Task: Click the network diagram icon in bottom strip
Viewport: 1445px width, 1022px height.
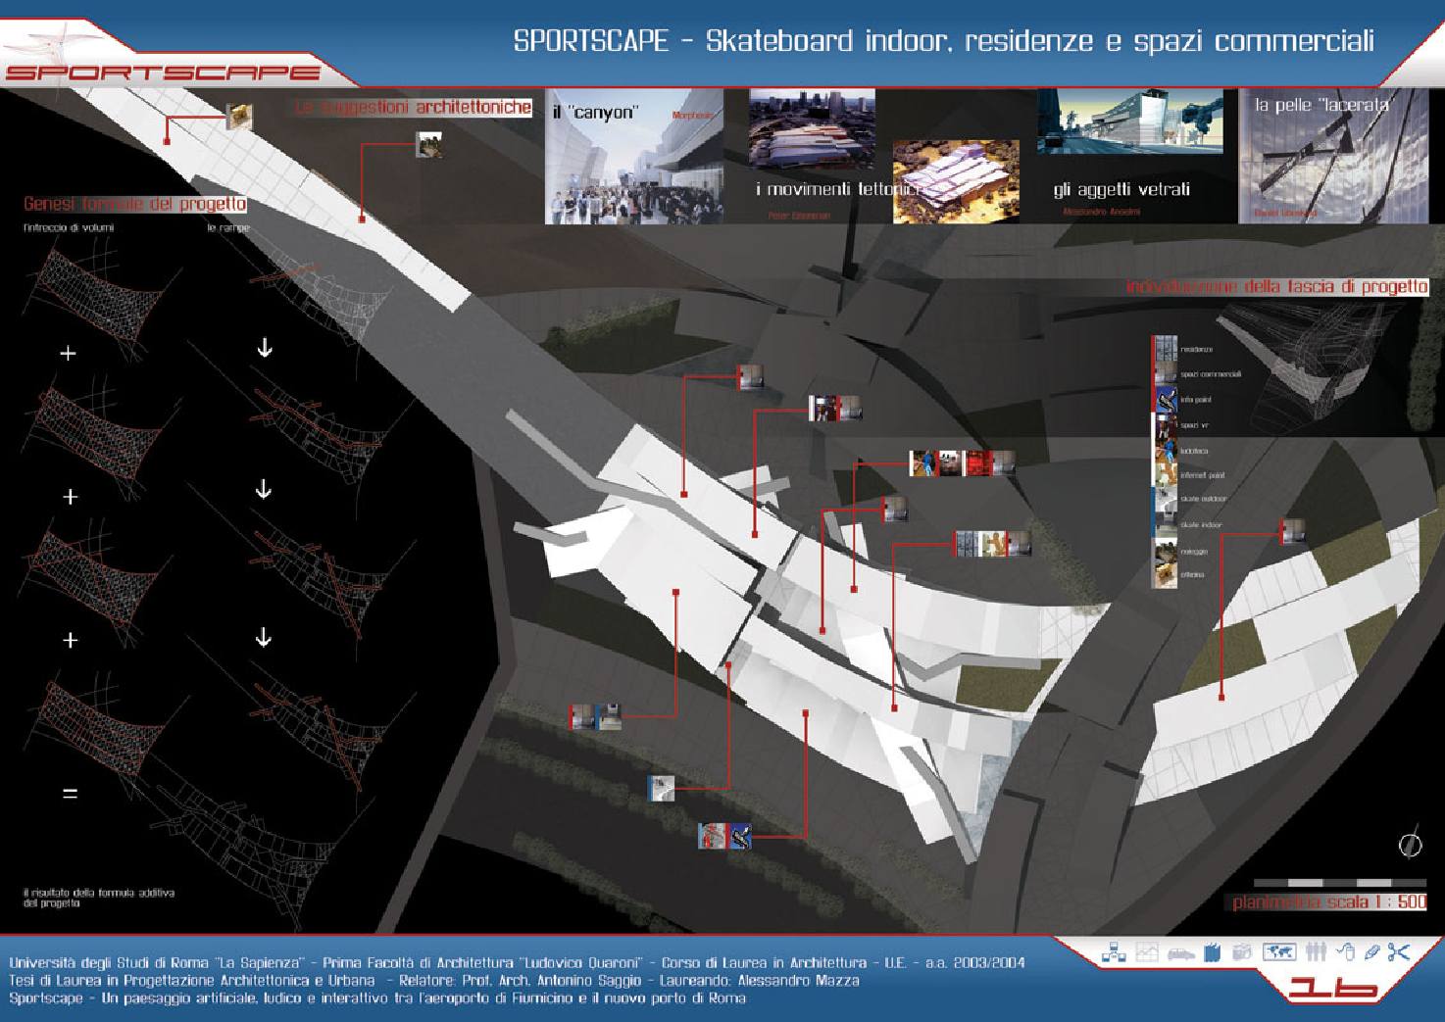Action: coord(1113,951)
